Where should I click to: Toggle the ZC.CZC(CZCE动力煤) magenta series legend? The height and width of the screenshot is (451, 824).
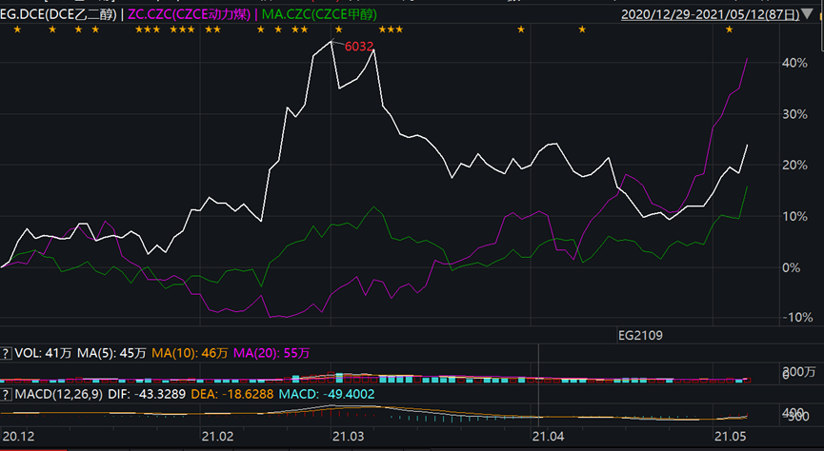point(190,14)
